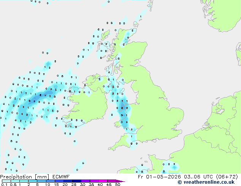Click the "7" precipitation value over the Atlantic
The height and width of the screenshot is (186, 241).
pos(45,96)
